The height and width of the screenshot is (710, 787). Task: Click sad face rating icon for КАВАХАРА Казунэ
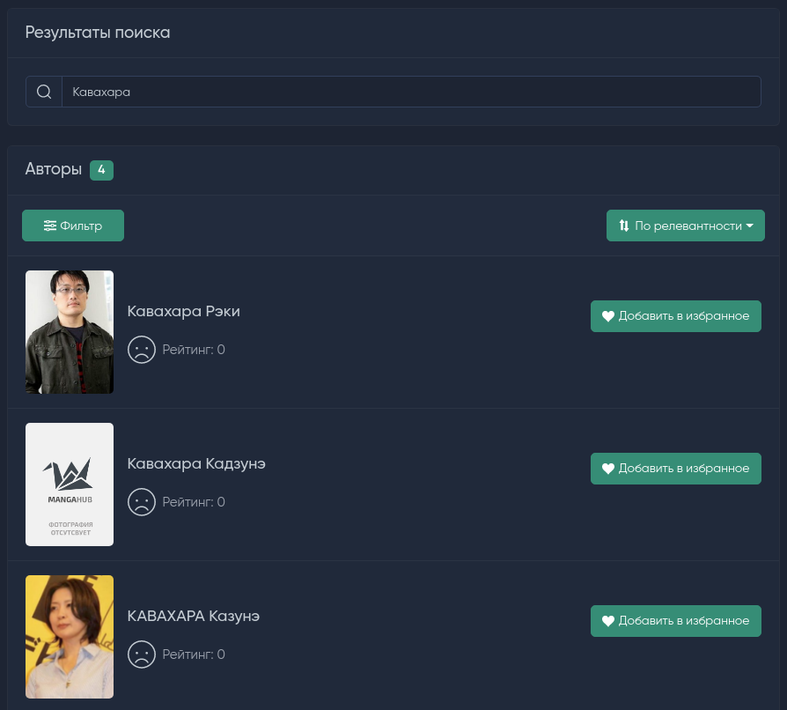[142, 655]
